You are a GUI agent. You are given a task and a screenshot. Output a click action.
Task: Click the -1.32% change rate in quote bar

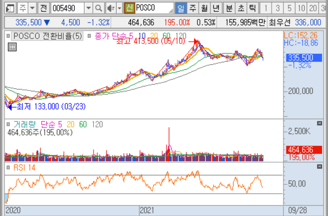[x=98, y=22]
